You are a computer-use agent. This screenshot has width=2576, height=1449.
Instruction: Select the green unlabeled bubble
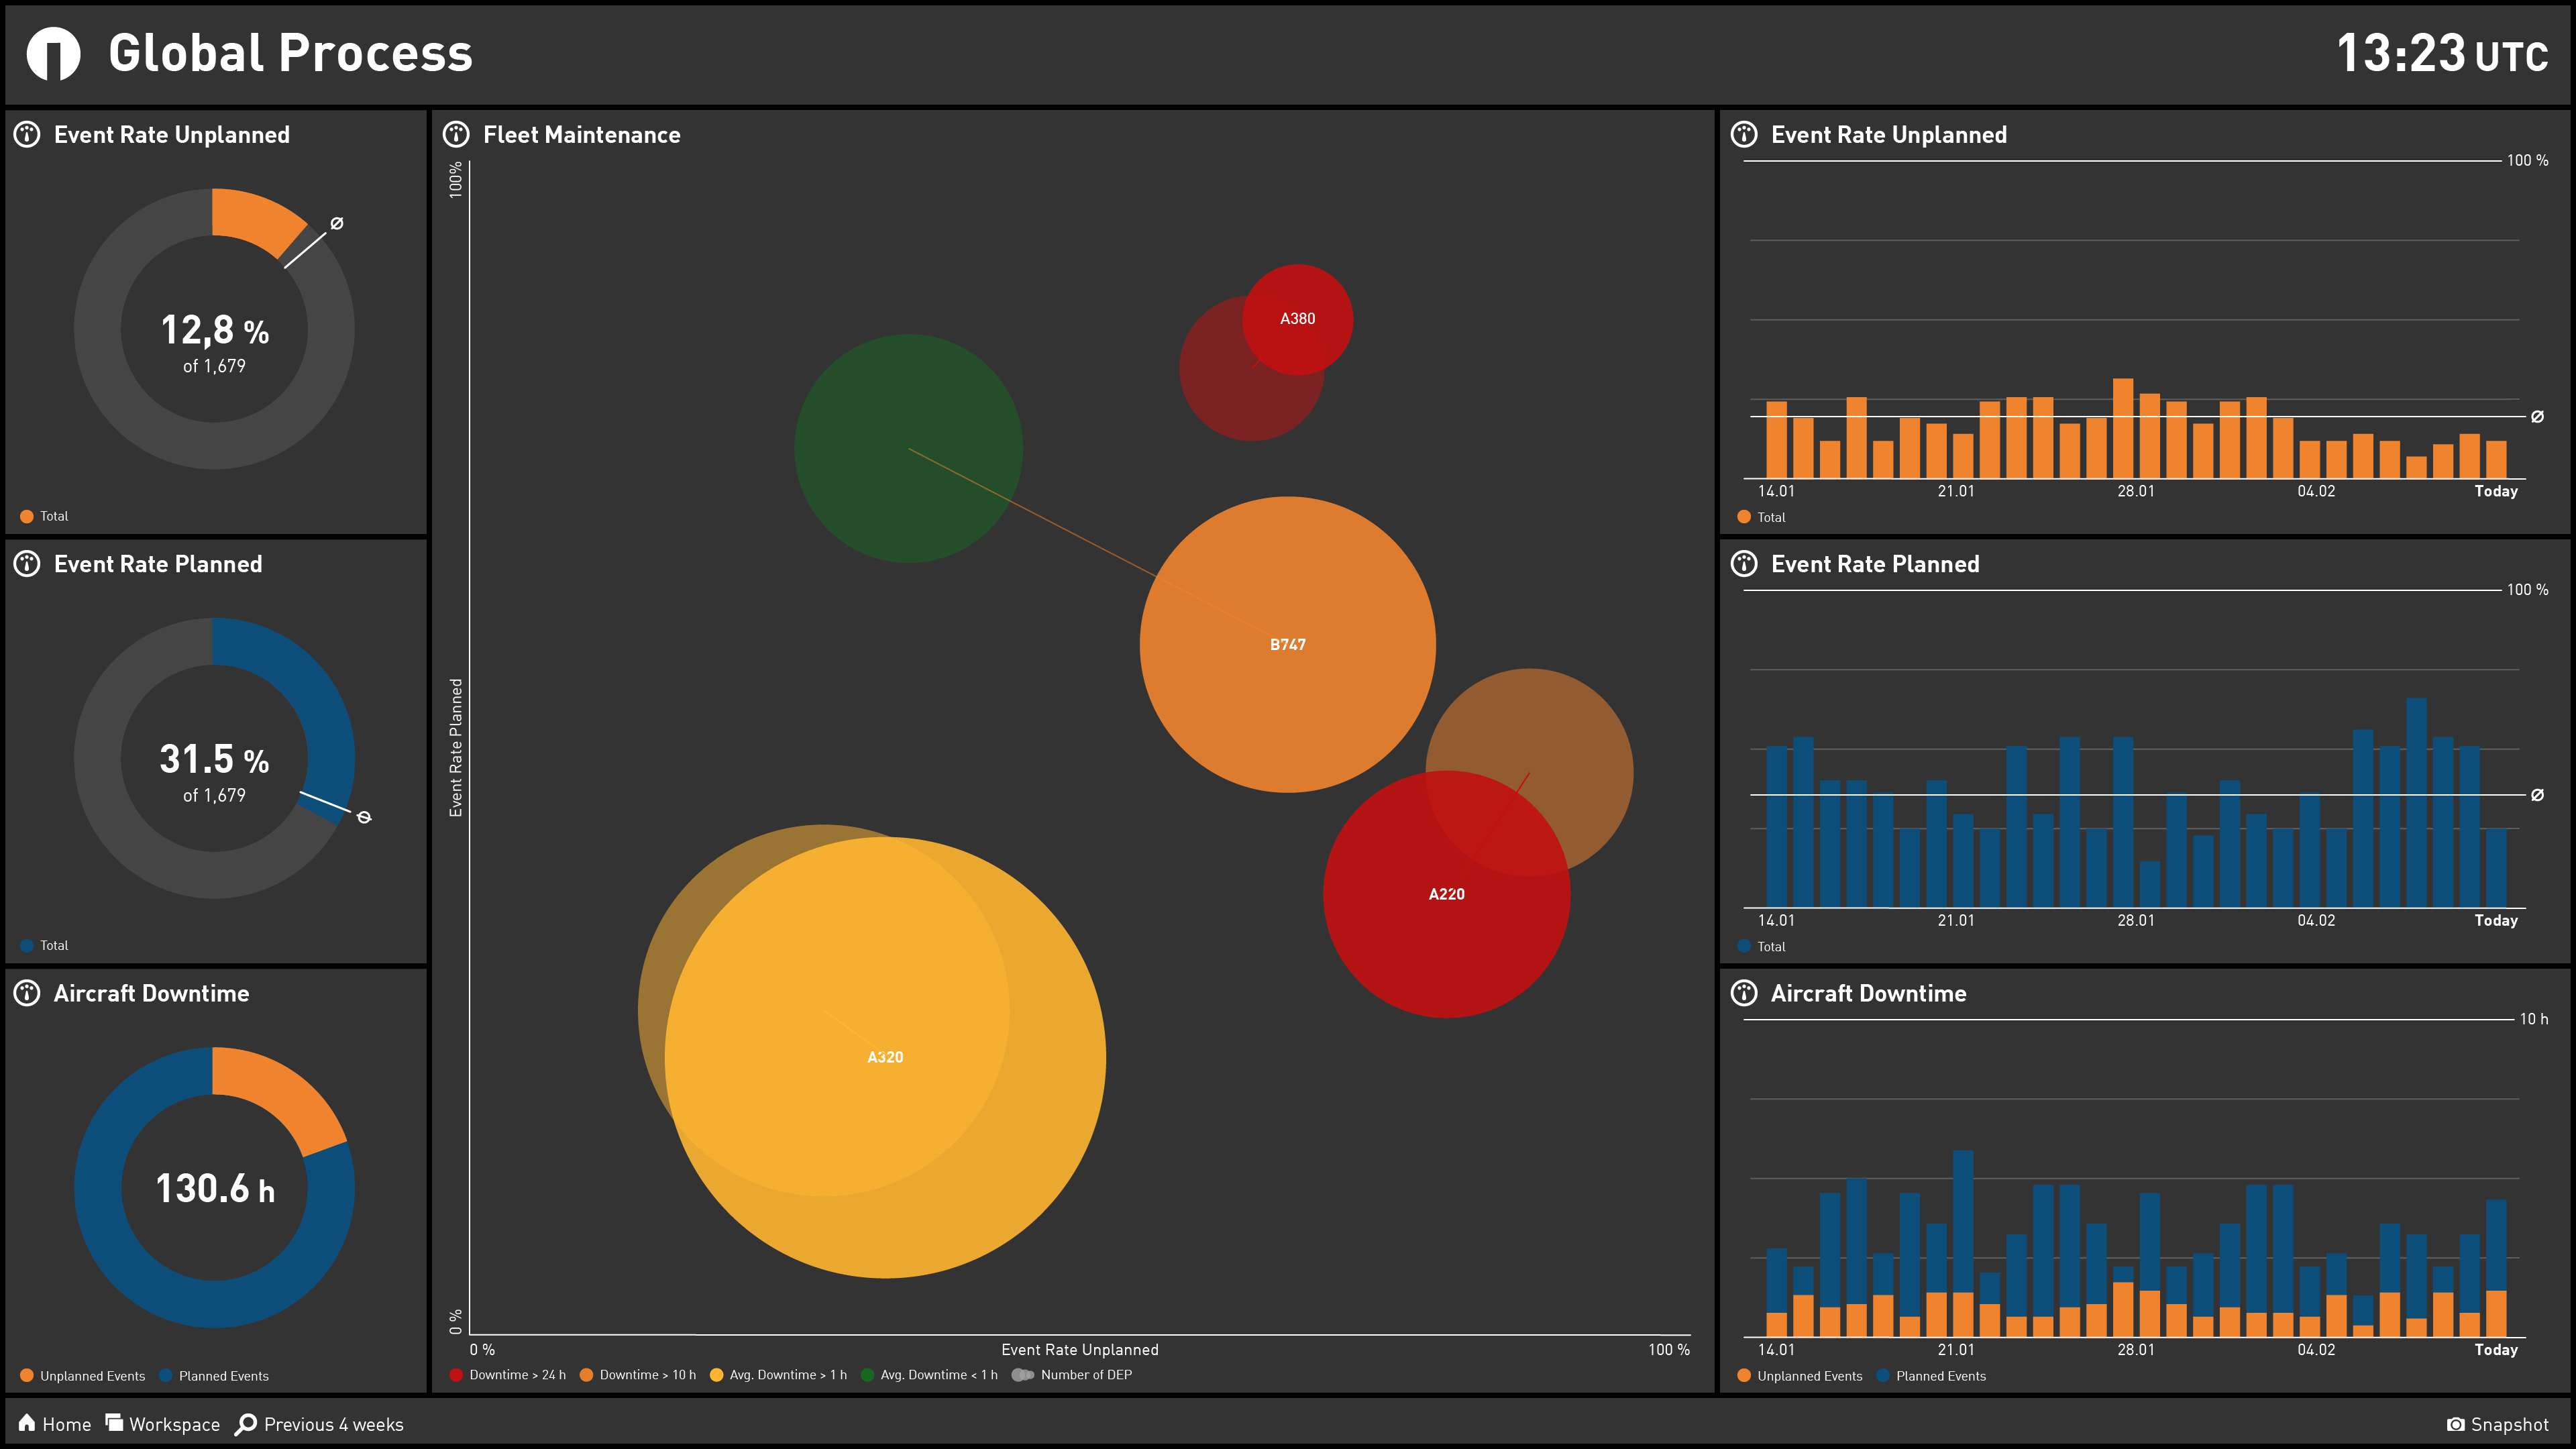(x=908, y=448)
